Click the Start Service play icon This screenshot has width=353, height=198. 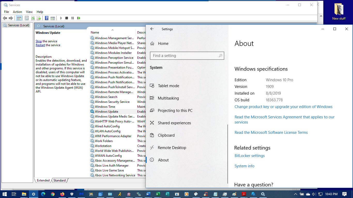pyautogui.click(x=61, y=18)
